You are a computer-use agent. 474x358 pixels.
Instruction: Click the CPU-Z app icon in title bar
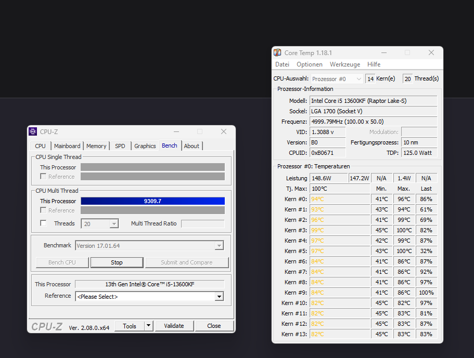click(33, 131)
